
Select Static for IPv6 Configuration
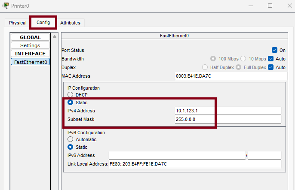click(x=70, y=147)
